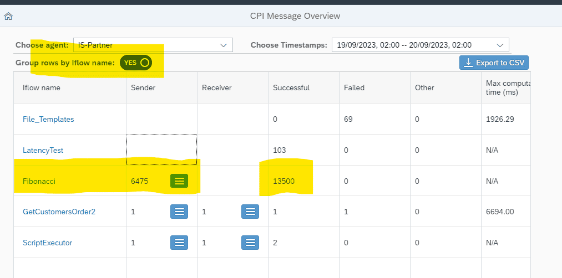Open the LatencyTest iflow link
Screen dimensions: 562x278
pos(43,150)
